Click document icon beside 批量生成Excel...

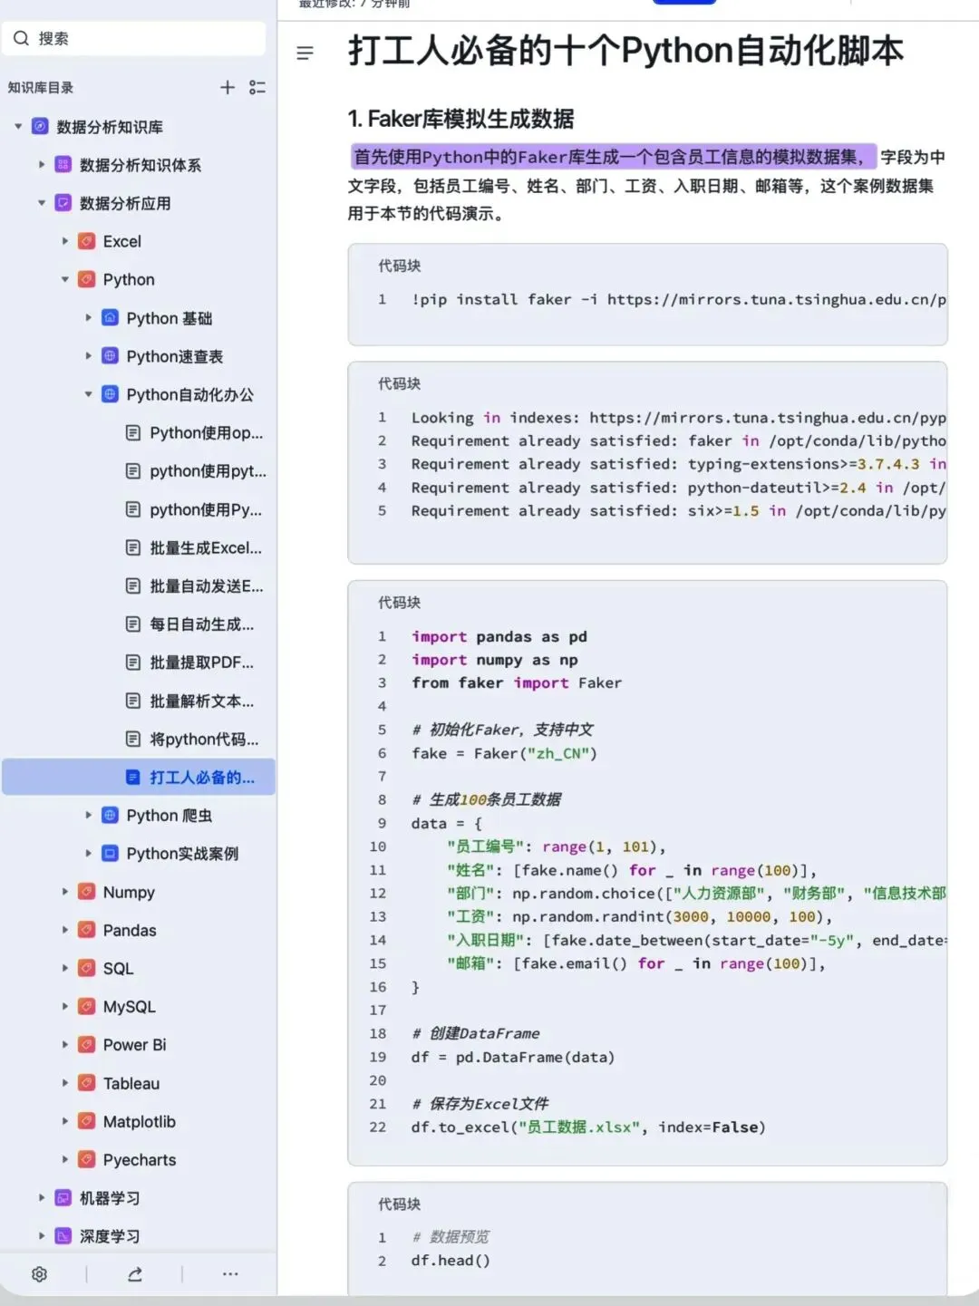(133, 547)
